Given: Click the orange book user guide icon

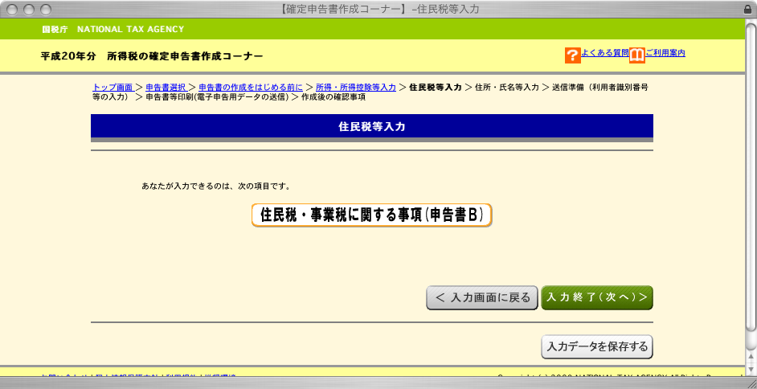Looking at the screenshot, I should tap(636, 55).
